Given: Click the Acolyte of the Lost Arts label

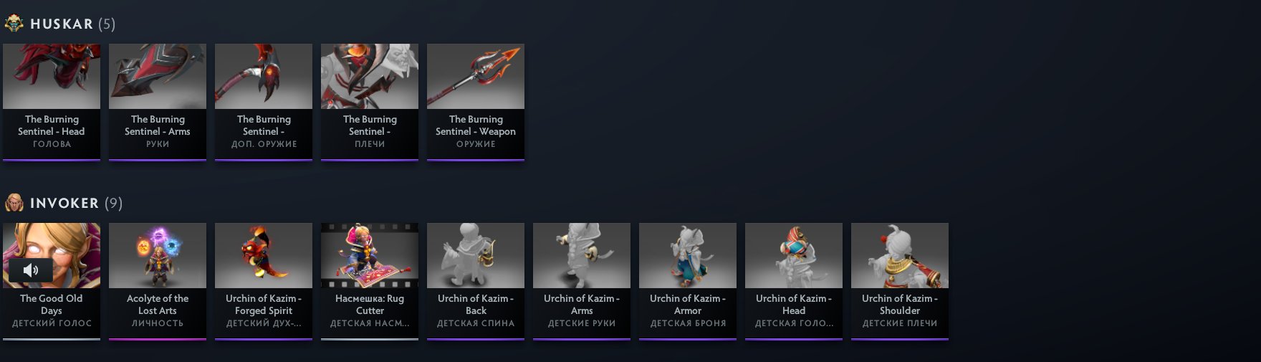Looking at the screenshot, I should (x=158, y=305).
